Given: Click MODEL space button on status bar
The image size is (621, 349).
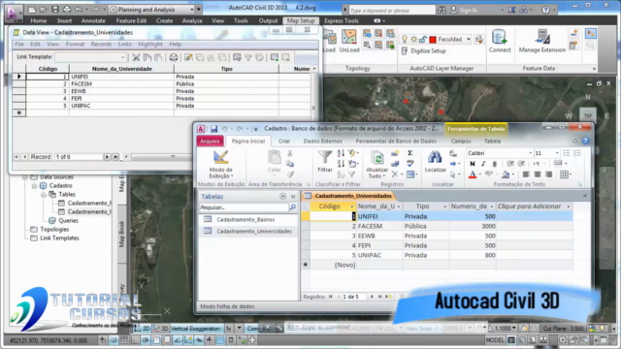Looking at the screenshot, I should [x=495, y=340].
